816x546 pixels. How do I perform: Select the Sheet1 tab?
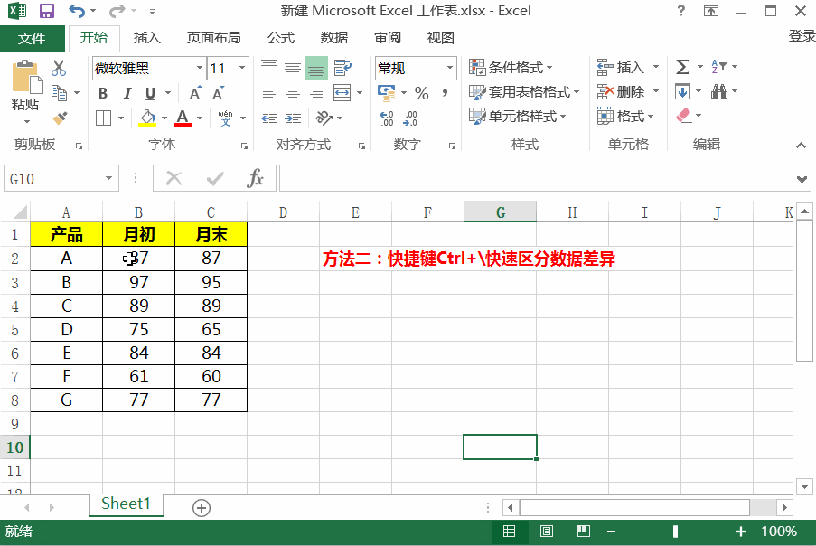click(x=126, y=504)
